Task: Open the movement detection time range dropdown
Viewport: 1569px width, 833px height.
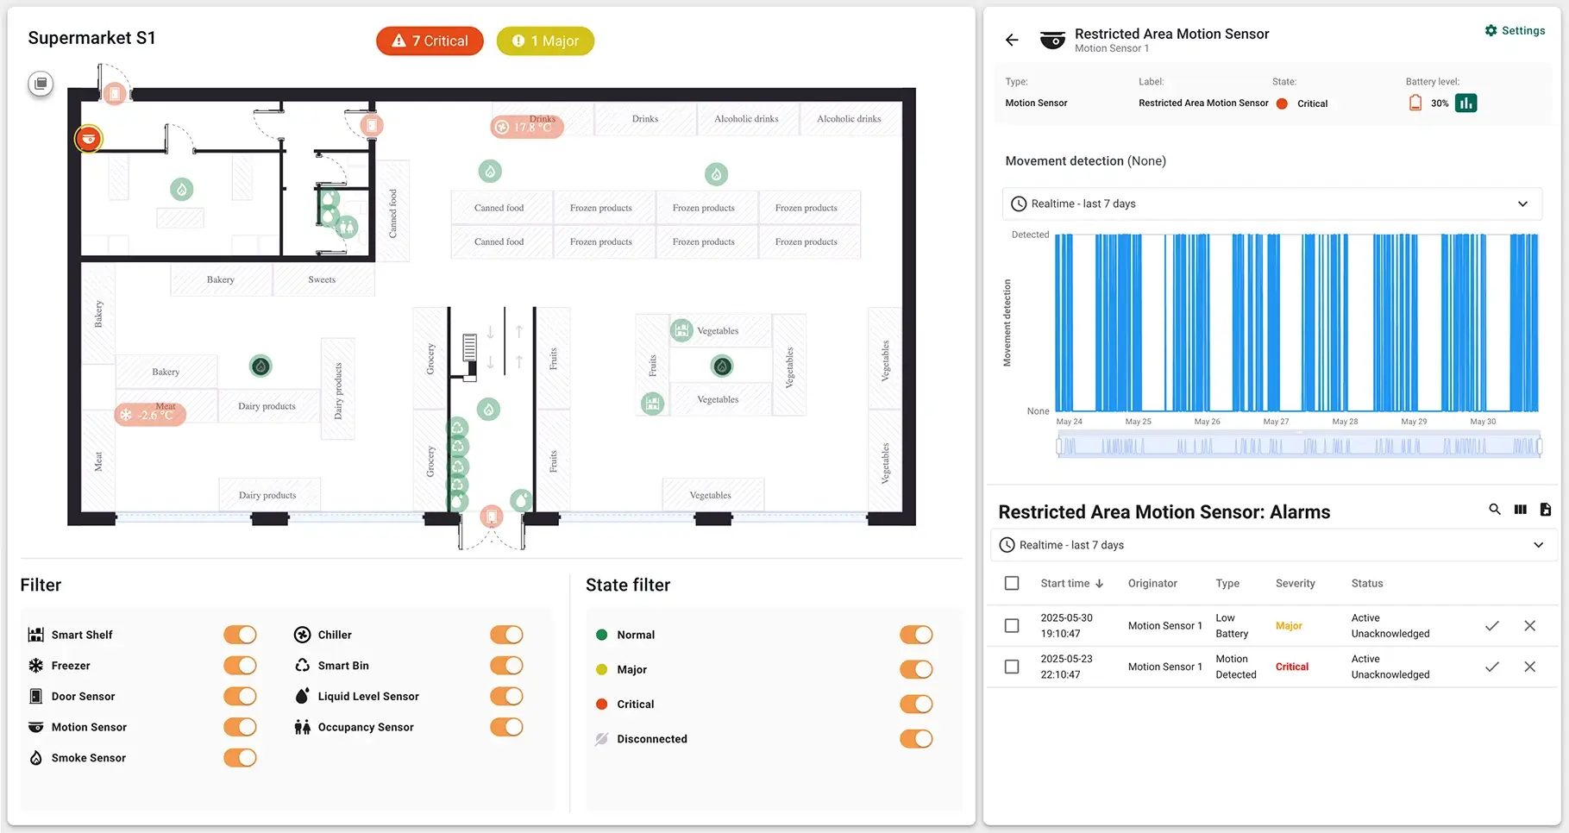Action: (x=1523, y=204)
